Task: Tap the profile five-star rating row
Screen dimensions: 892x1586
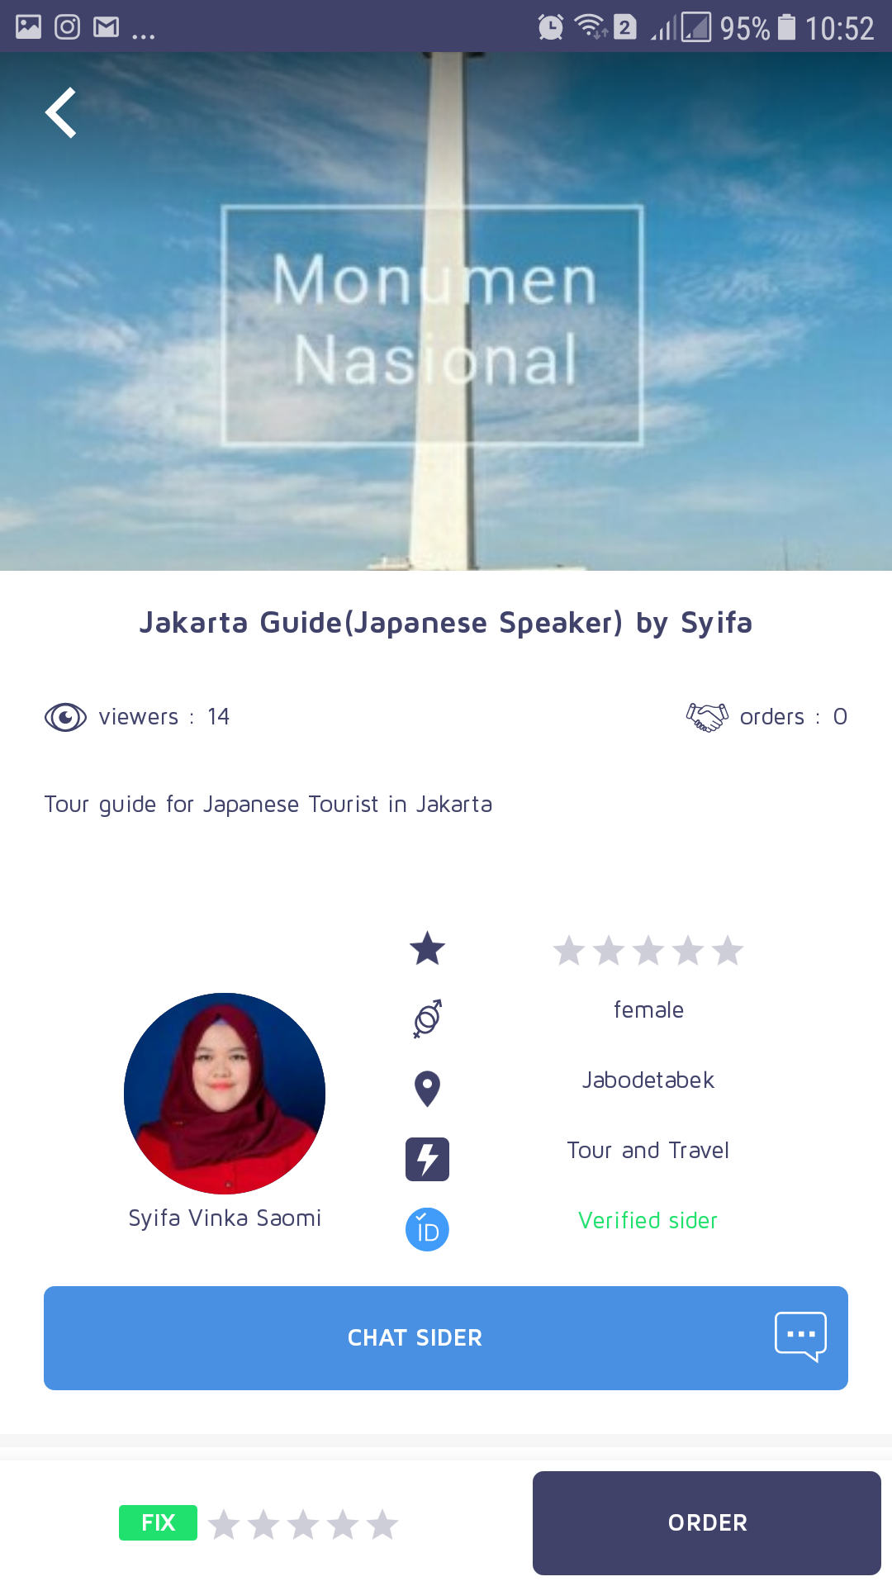Action: 648,951
